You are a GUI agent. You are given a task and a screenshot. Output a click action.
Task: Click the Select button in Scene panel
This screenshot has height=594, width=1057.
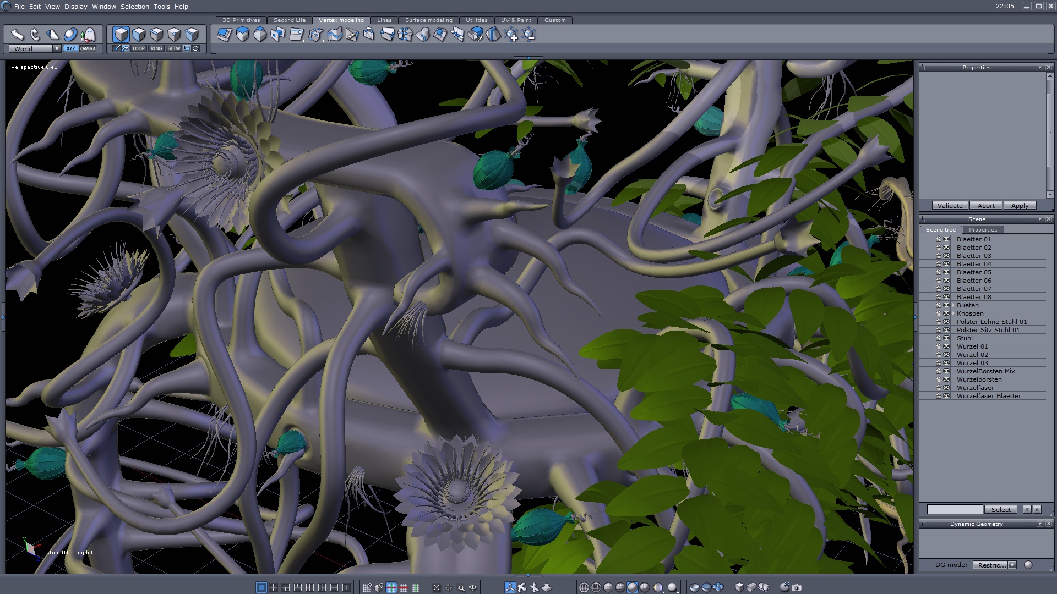click(1000, 509)
